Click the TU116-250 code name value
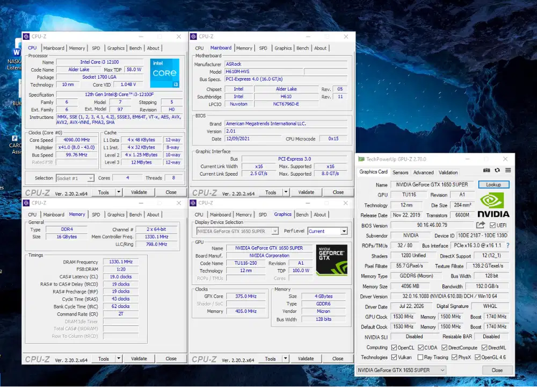The height and width of the screenshot is (387, 537). (x=246, y=263)
